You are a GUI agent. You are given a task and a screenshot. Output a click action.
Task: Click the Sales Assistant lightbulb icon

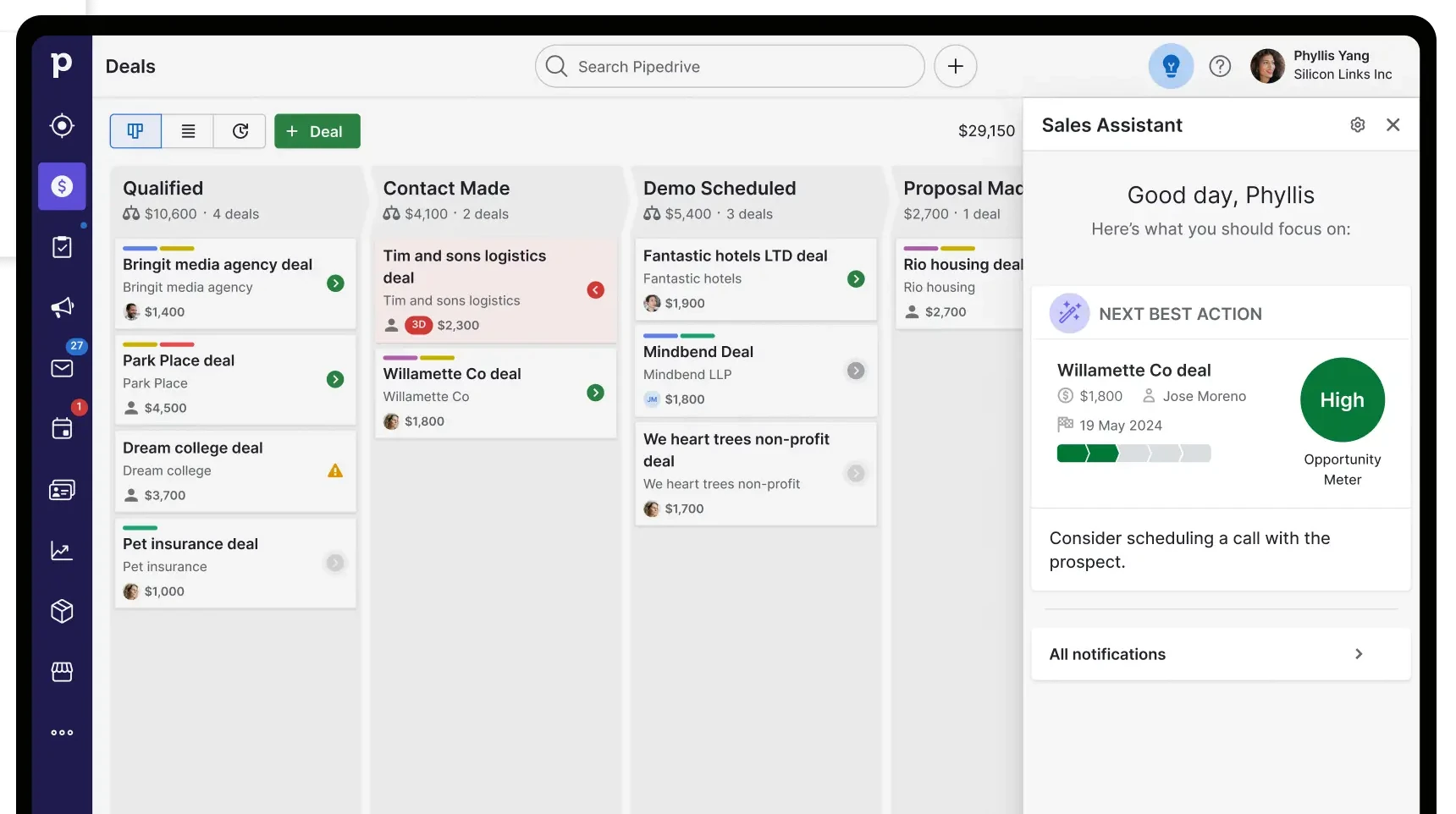(1171, 66)
